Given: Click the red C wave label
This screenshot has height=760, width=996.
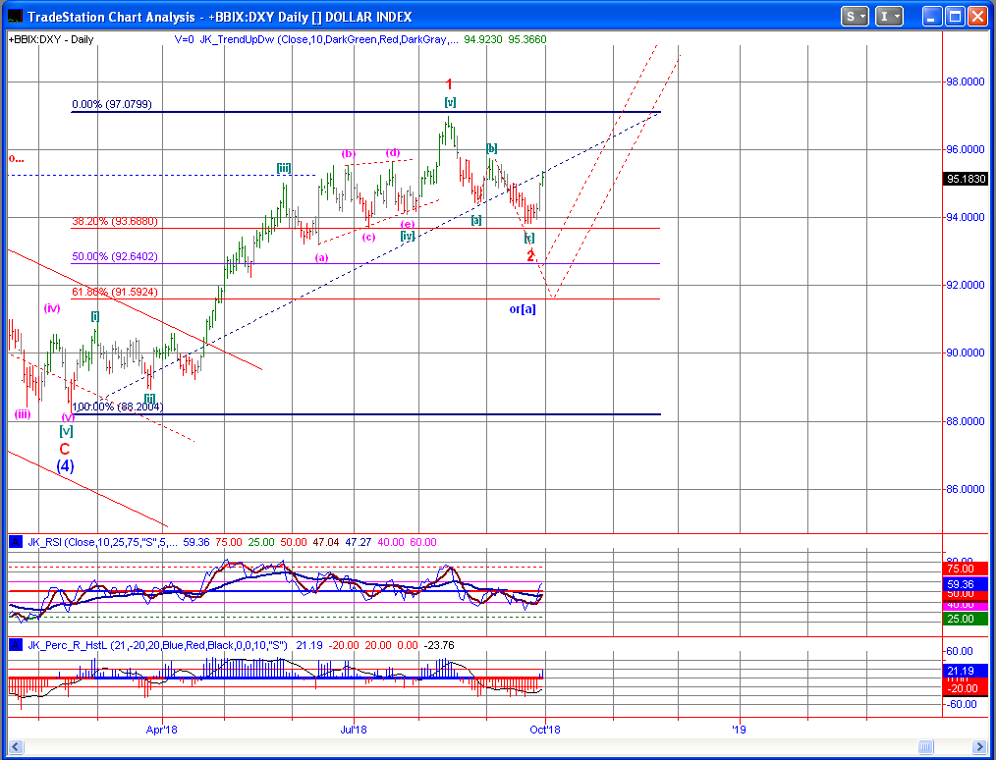Looking at the screenshot, I should pyautogui.click(x=65, y=449).
